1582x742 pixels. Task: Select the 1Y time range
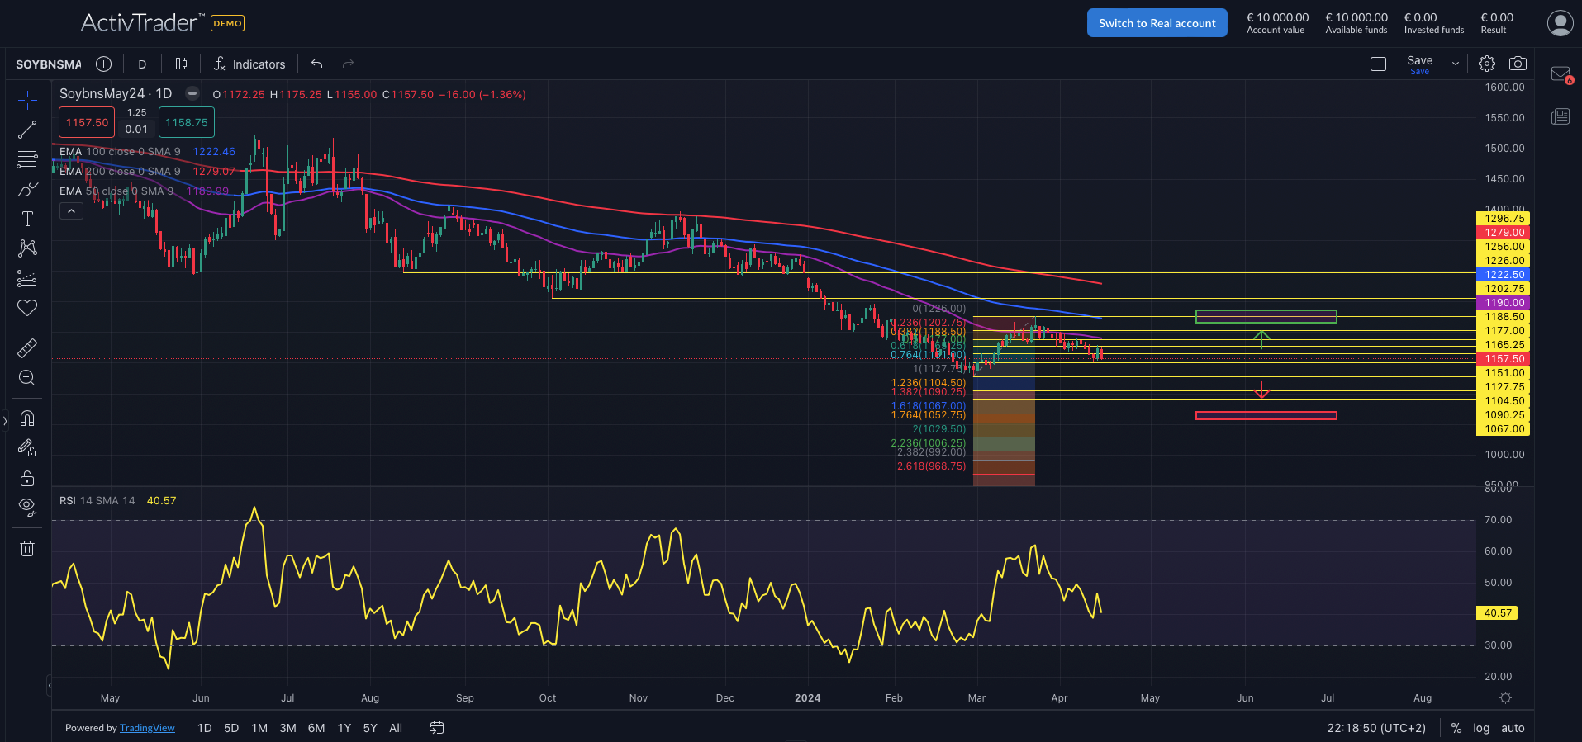(x=344, y=728)
